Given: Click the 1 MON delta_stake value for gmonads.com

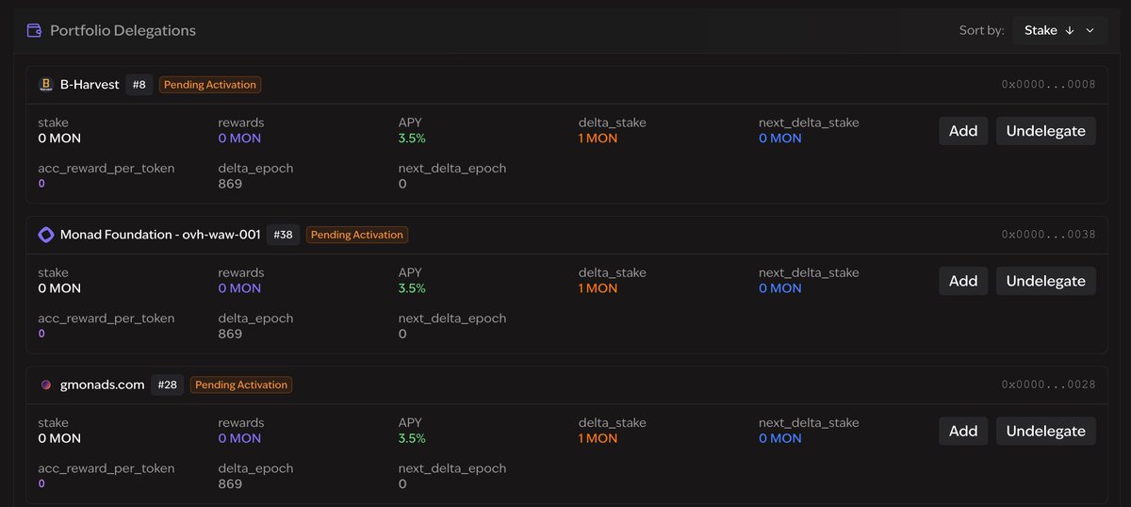Looking at the screenshot, I should [598, 437].
